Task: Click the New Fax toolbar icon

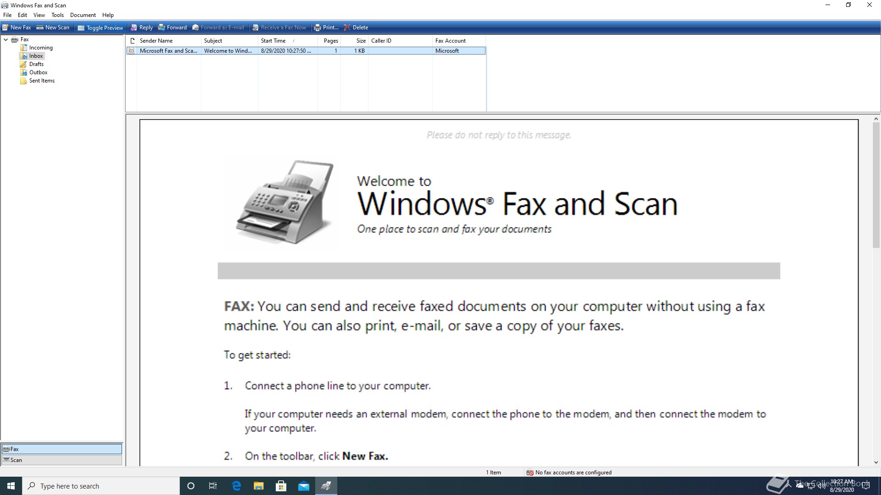Action: (6, 27)
